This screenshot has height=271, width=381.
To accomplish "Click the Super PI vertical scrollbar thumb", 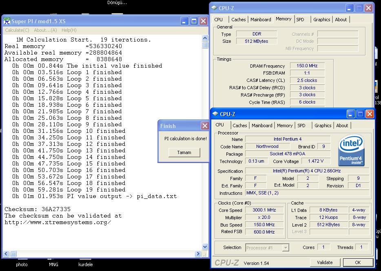I will (x=205, y=45).
